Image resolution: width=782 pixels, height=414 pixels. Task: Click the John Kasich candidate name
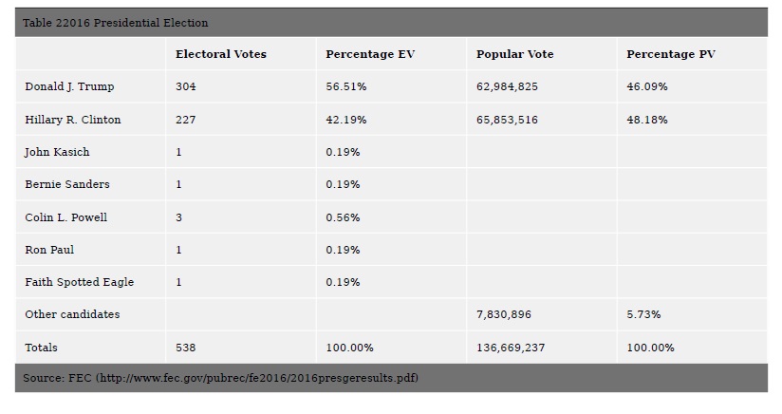(x=57, y=152)
